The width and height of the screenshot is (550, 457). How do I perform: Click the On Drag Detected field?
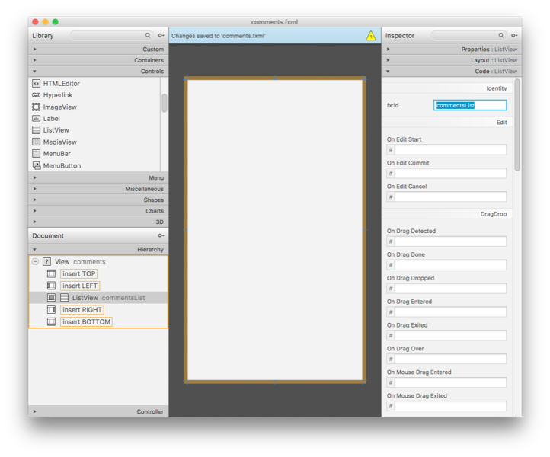pos(450,241)
